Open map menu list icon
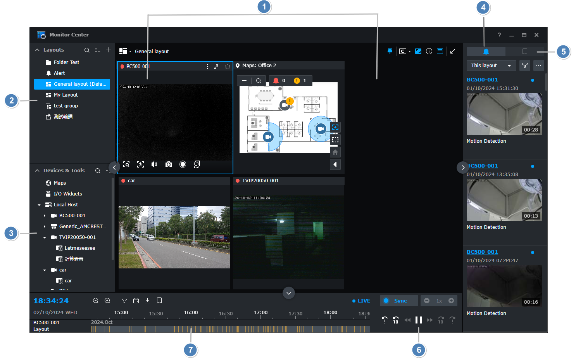 coord(244,81)
